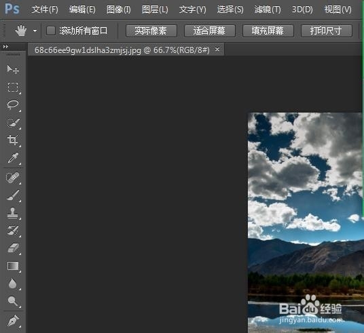Select the Eyedropper tool
Image resolution: width=364 pixels, height=333 pixels.
[x=13, y=158]
